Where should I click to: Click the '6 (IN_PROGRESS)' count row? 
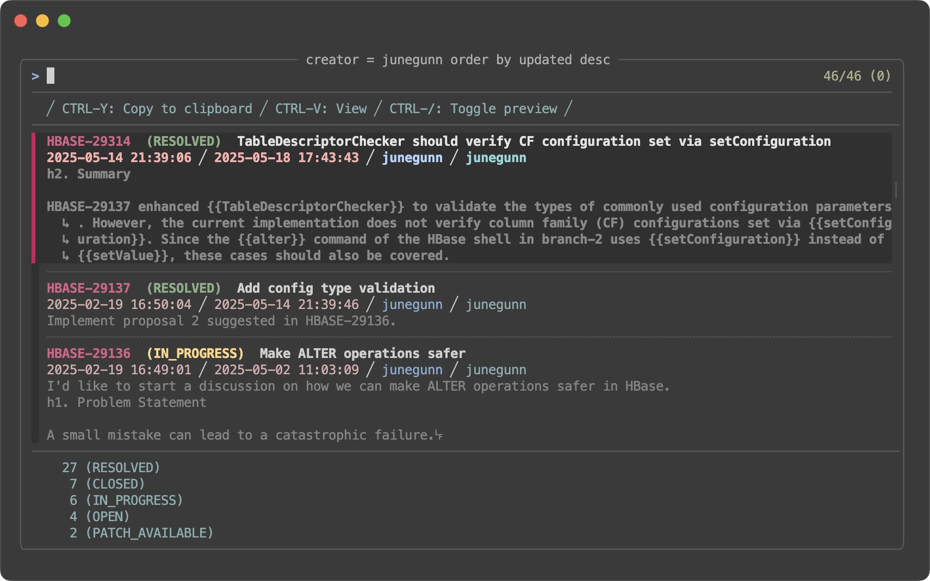pos(126,500)
